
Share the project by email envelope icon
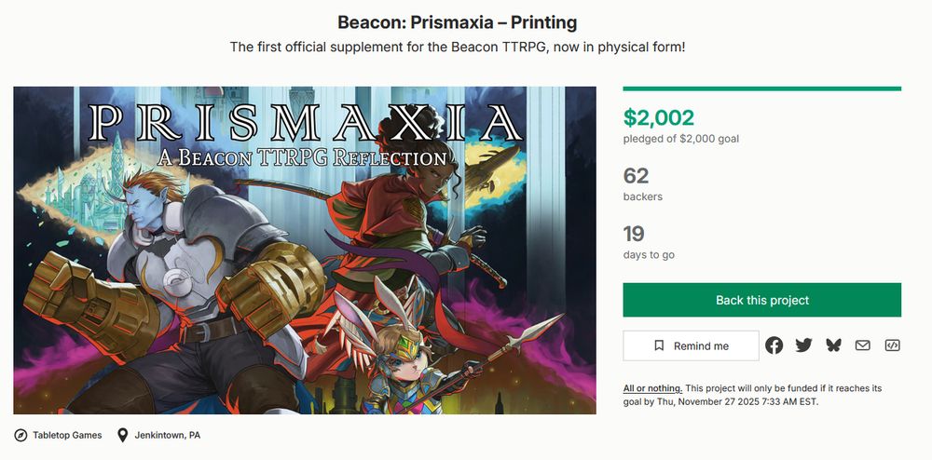click(x=863, y=345)
